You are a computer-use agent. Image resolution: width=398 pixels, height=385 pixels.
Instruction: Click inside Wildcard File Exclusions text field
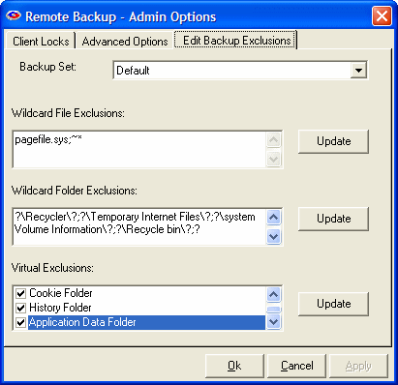click(x=139, y=149)
